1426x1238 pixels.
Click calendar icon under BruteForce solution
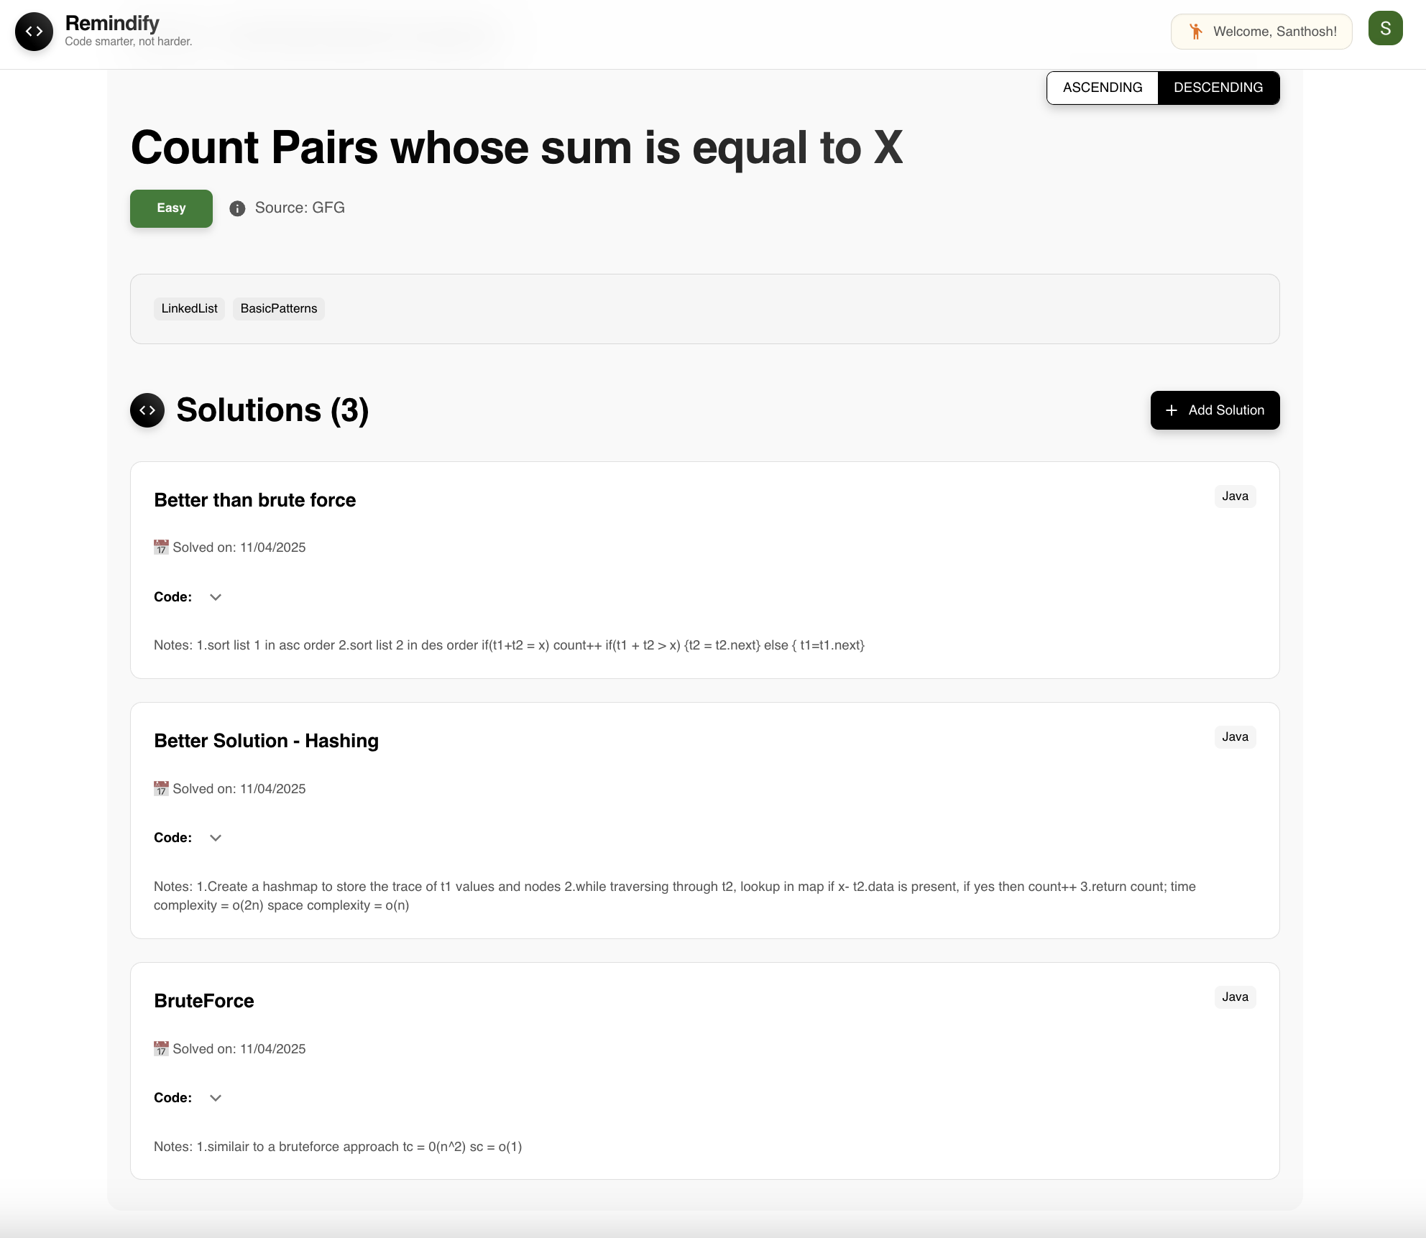coord(161,1049)
